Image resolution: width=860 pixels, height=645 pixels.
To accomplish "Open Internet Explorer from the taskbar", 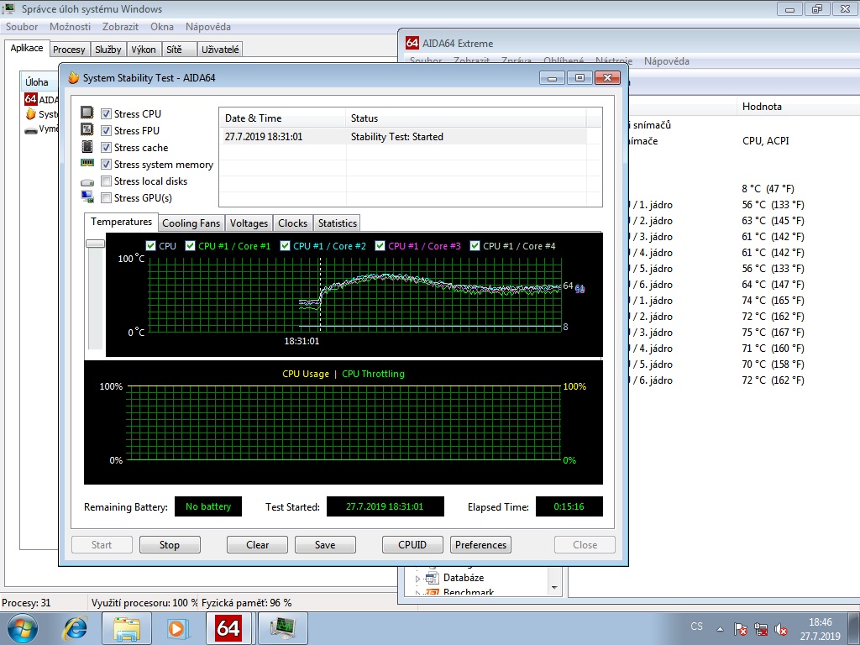I will pos(76,627).
